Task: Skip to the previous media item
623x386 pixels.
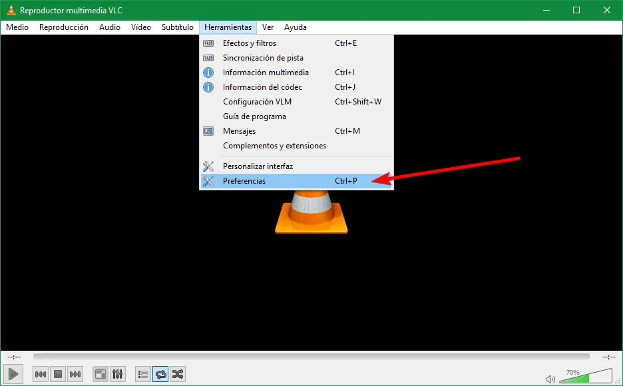Action: (41, 374)
